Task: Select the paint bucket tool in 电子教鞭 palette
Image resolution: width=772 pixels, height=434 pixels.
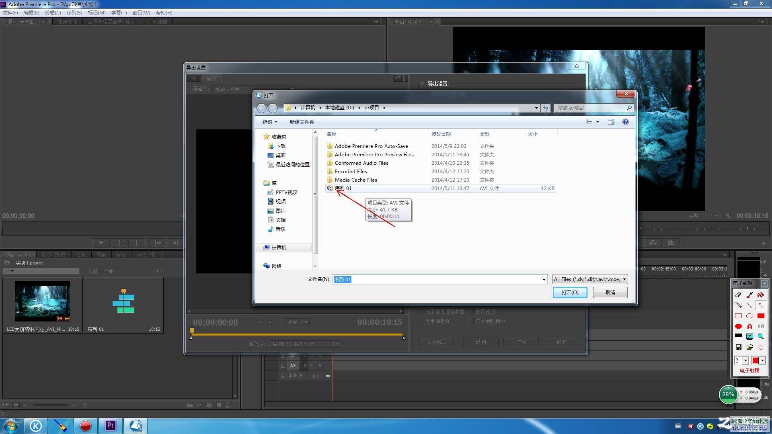Action: 761,295
